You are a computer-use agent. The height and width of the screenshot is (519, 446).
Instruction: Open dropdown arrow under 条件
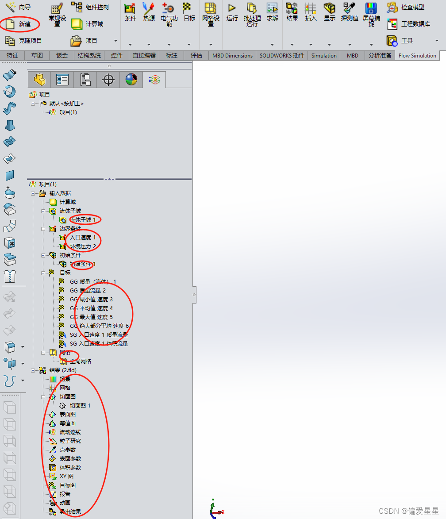tap(130, 44)
